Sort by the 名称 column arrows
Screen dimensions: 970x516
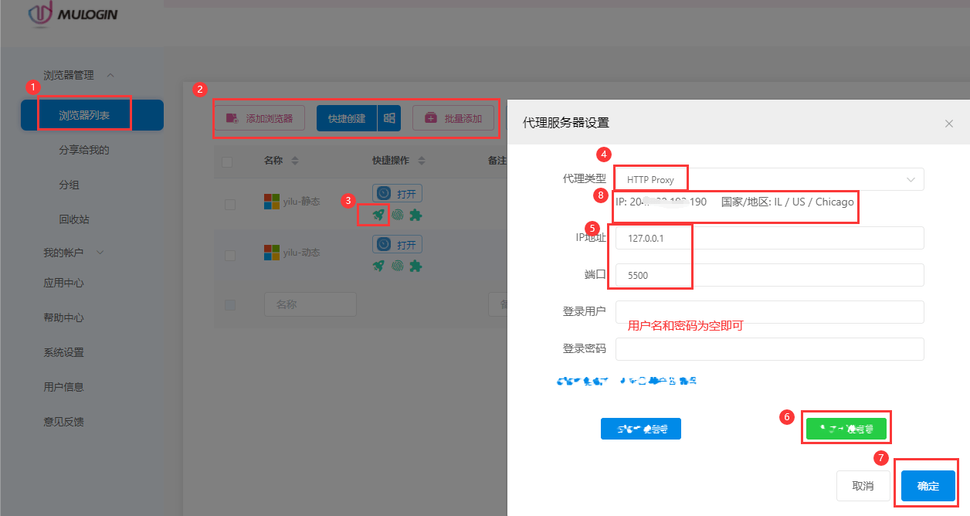click(294, 161)
